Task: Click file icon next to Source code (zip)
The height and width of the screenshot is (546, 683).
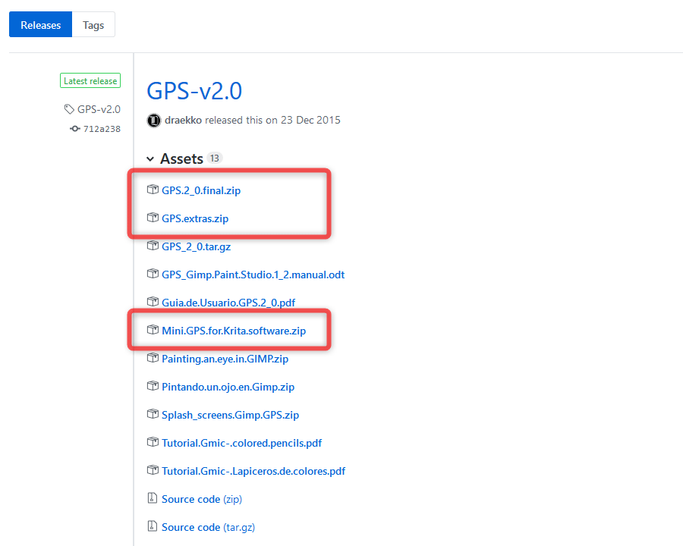Action: 152,497
